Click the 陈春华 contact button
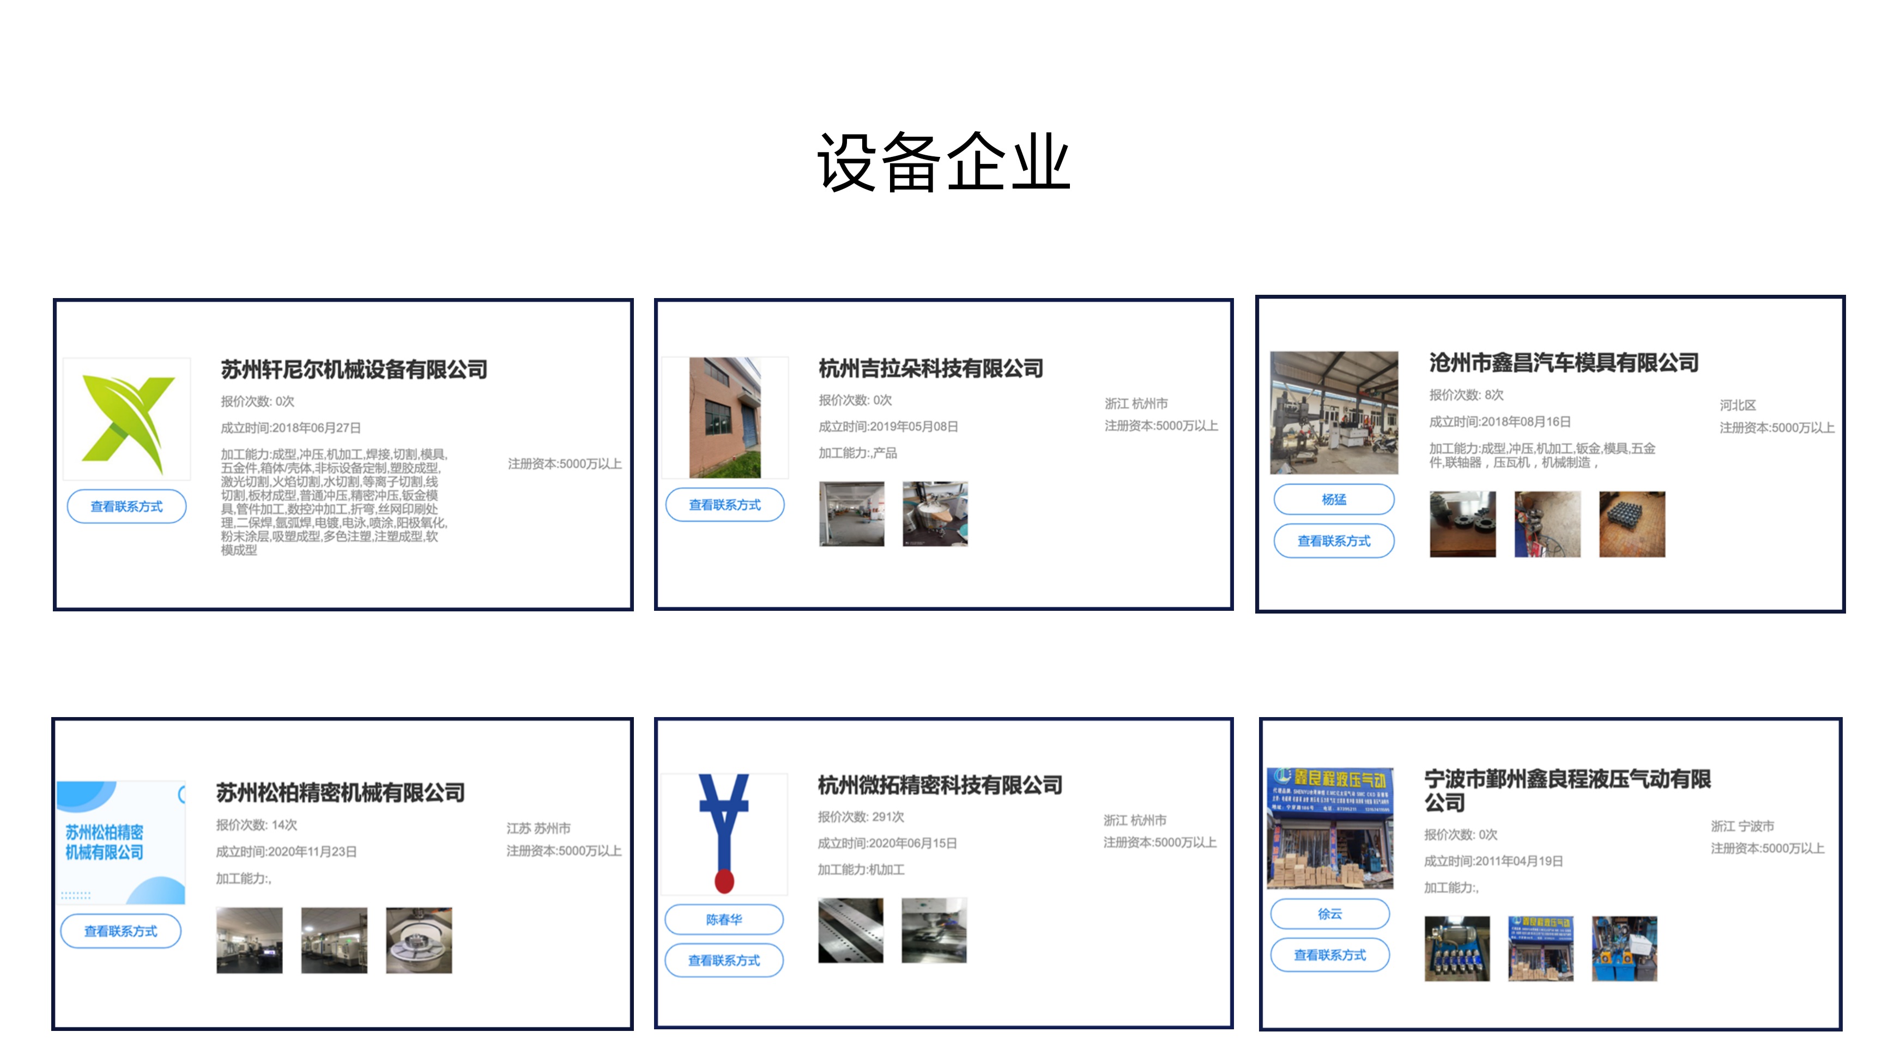 pos(724,920)
